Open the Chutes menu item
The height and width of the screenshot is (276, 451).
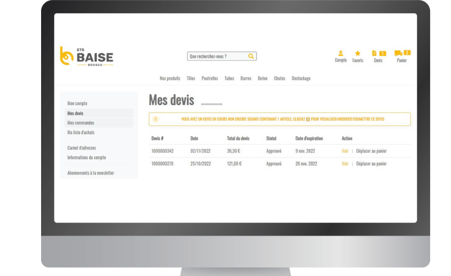click(279, 78)
